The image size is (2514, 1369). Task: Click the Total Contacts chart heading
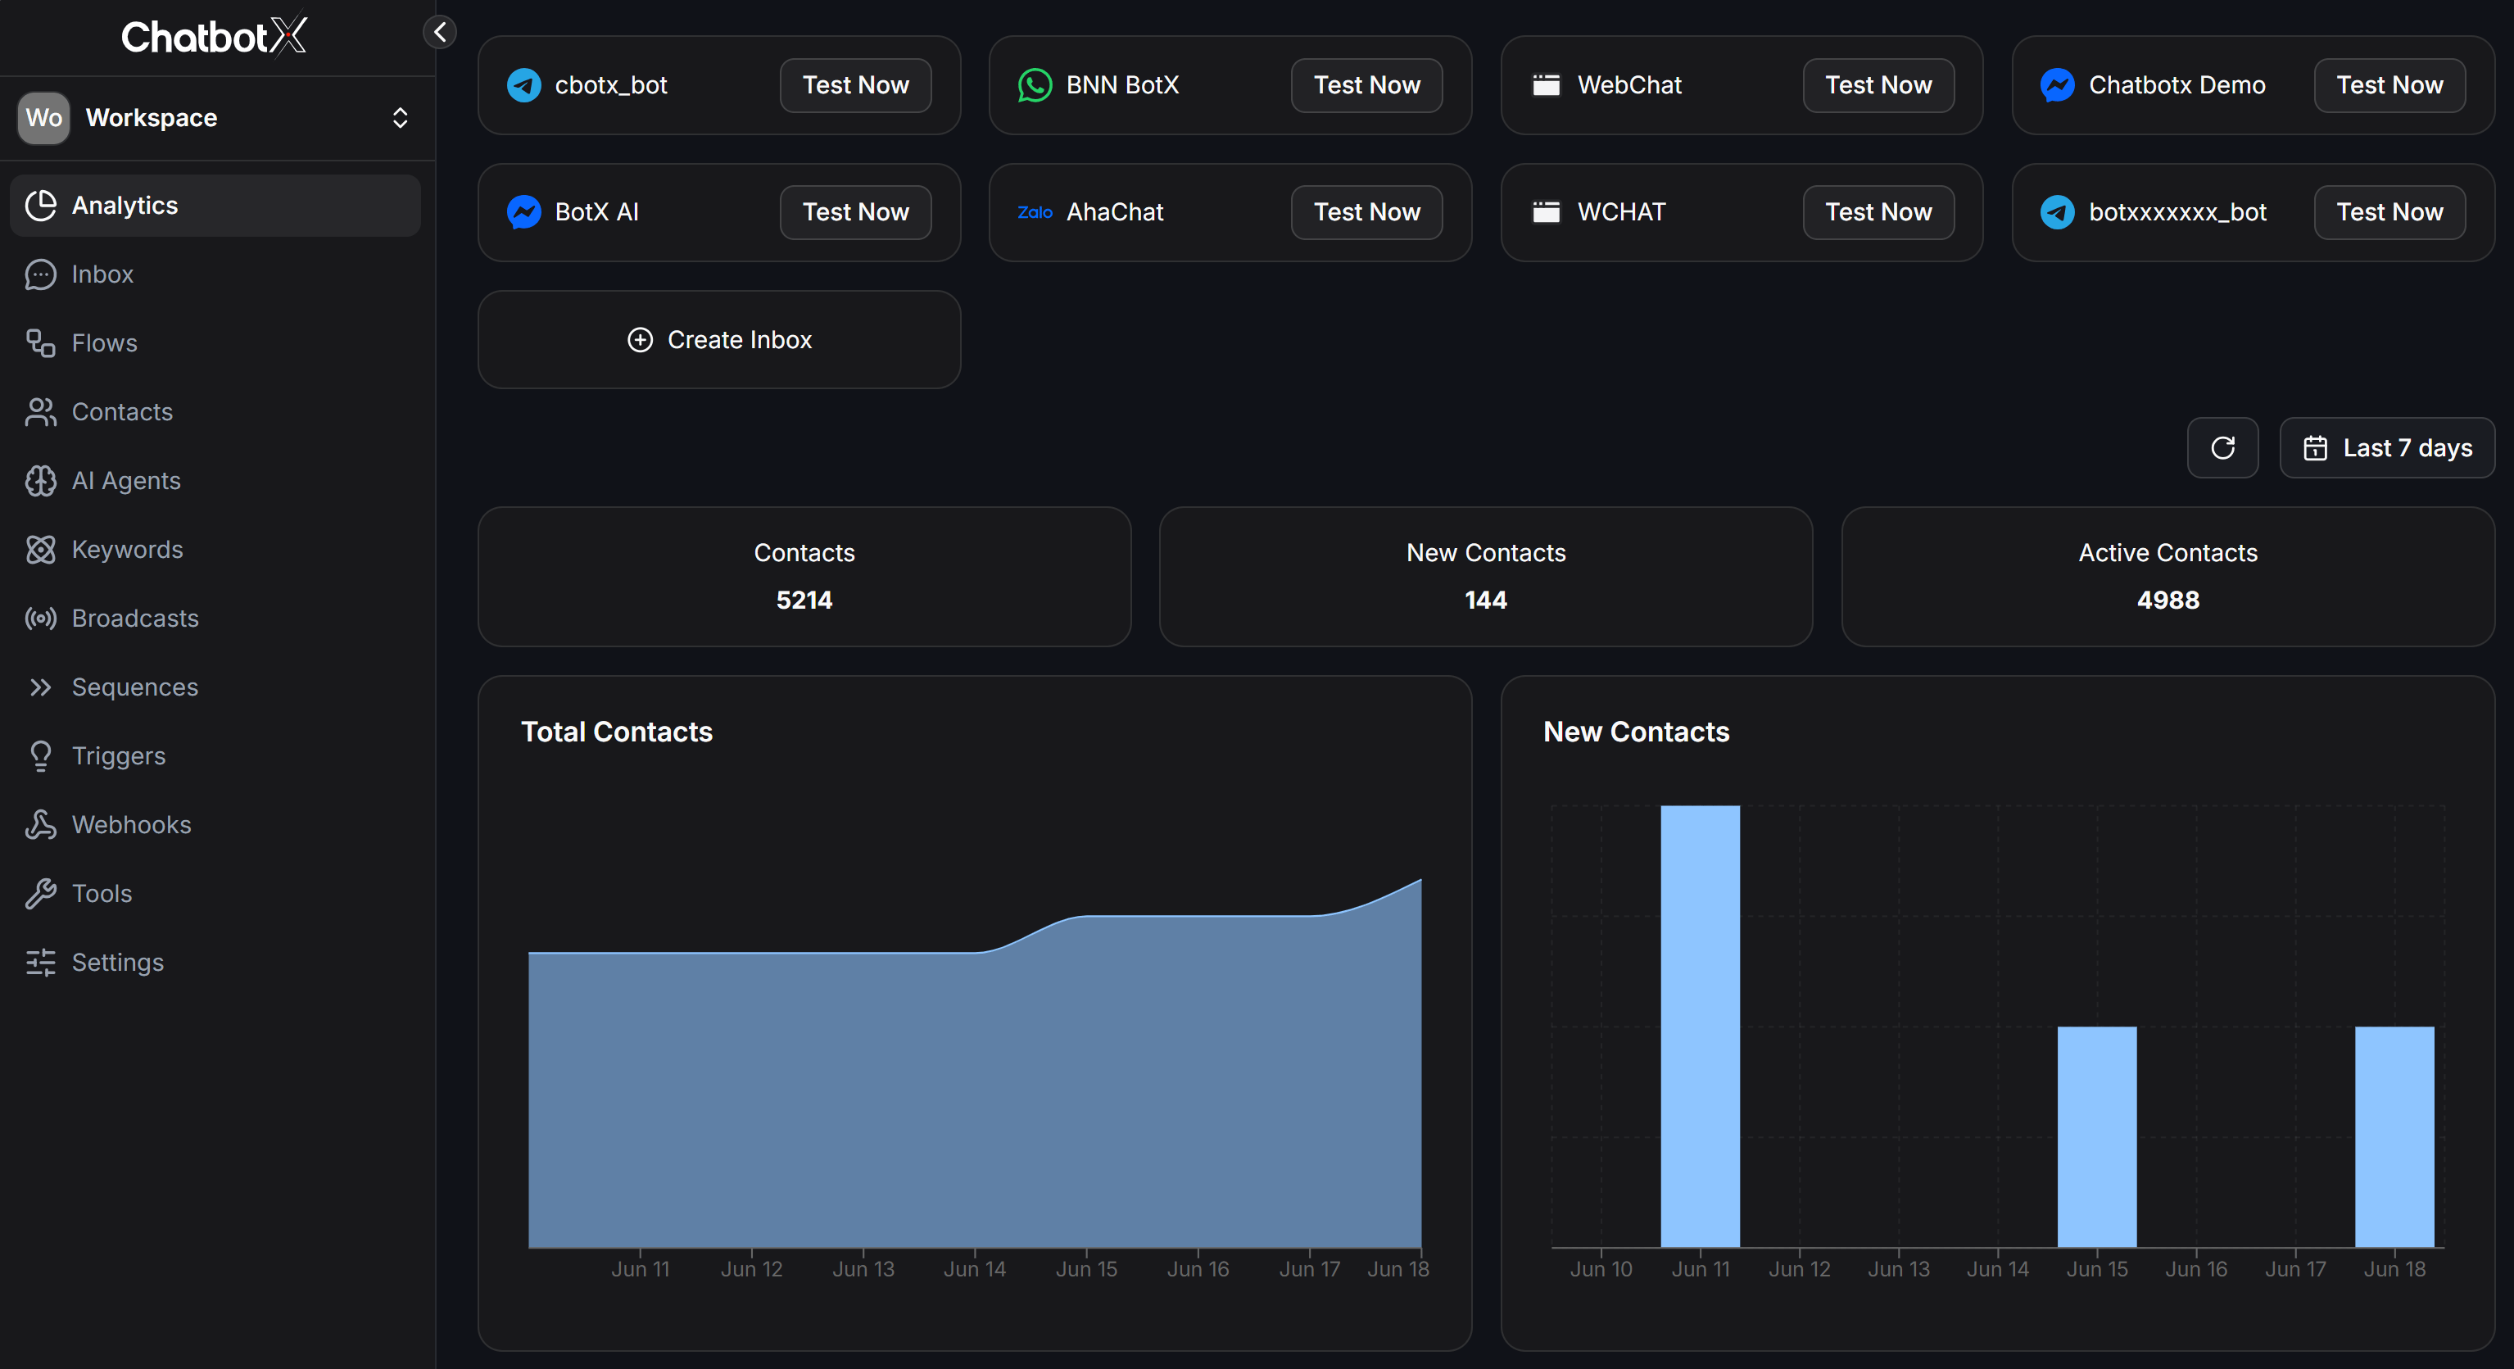pyautogui.click(x=617, y=732)
